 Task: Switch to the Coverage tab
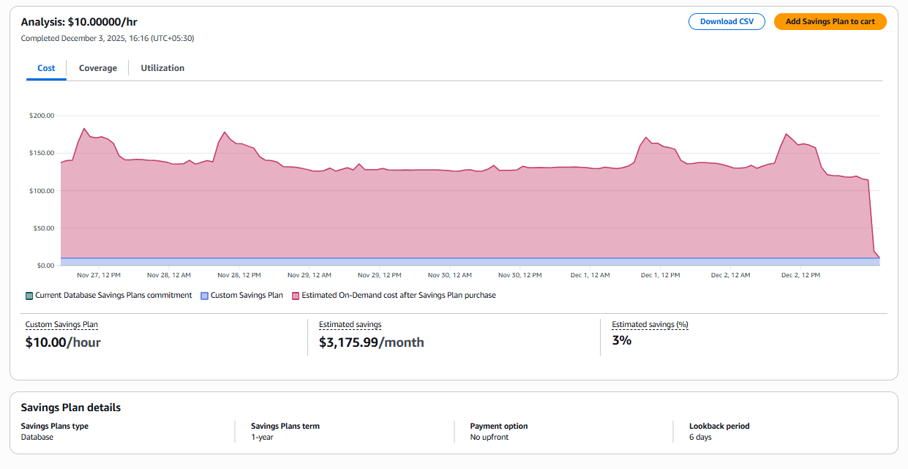tap(97, 67)
